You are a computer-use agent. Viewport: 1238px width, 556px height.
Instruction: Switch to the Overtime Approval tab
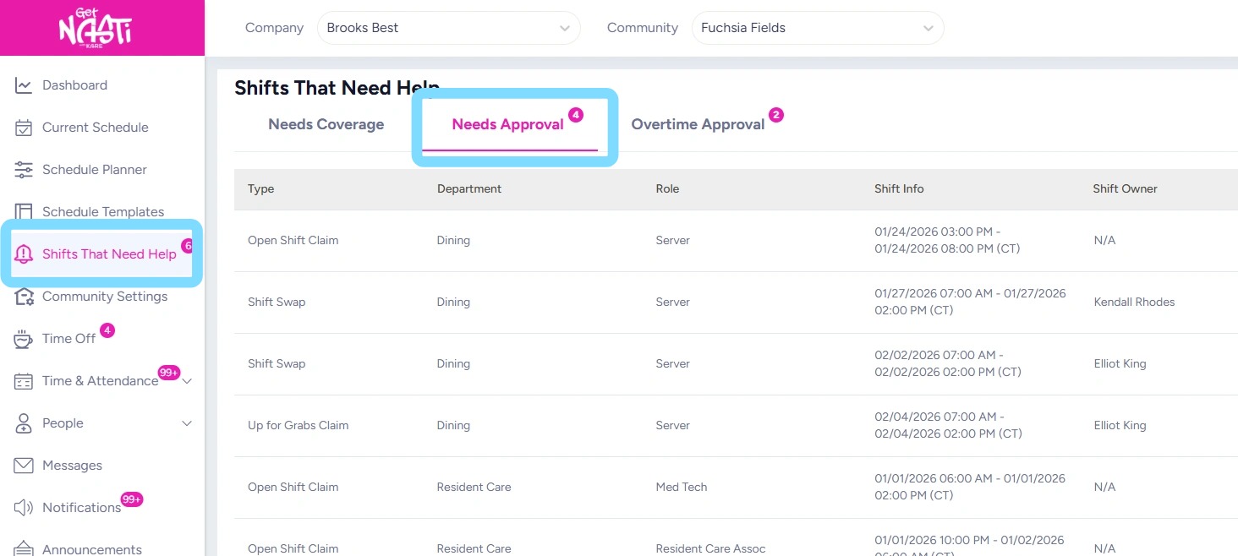(698, 124)
